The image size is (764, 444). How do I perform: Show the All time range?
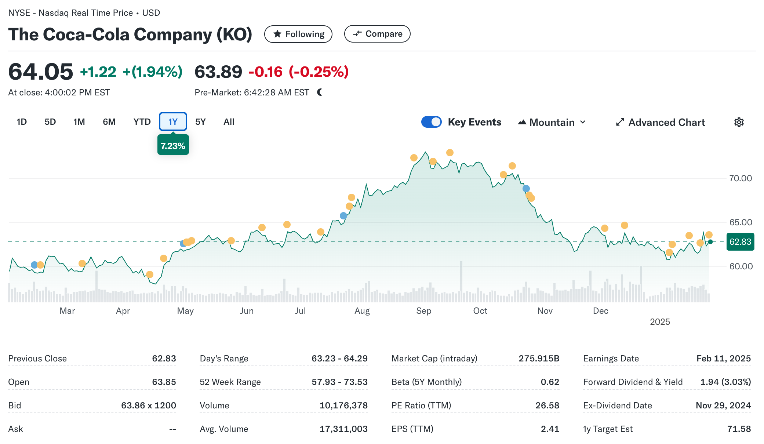coord(229,122)
